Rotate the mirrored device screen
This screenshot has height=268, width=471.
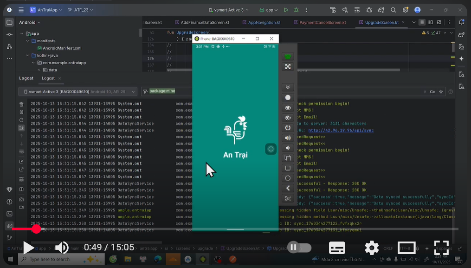click(x=288, y=158)
